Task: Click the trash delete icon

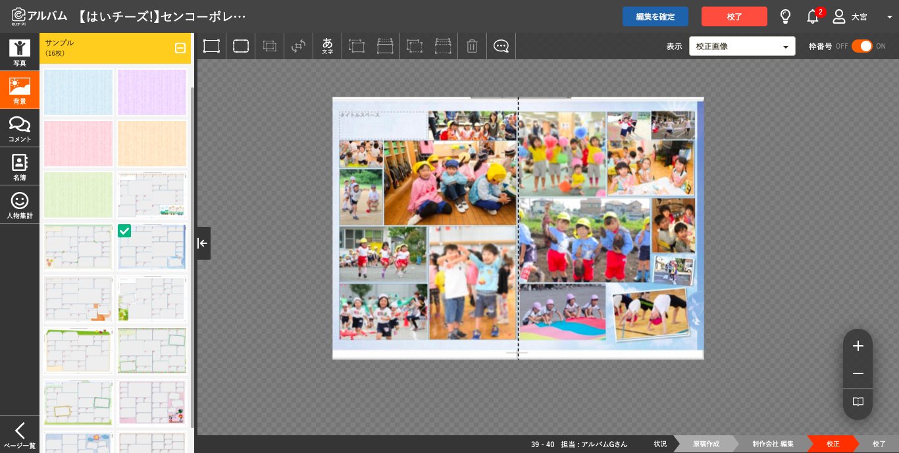Action: tap(472, 46)
